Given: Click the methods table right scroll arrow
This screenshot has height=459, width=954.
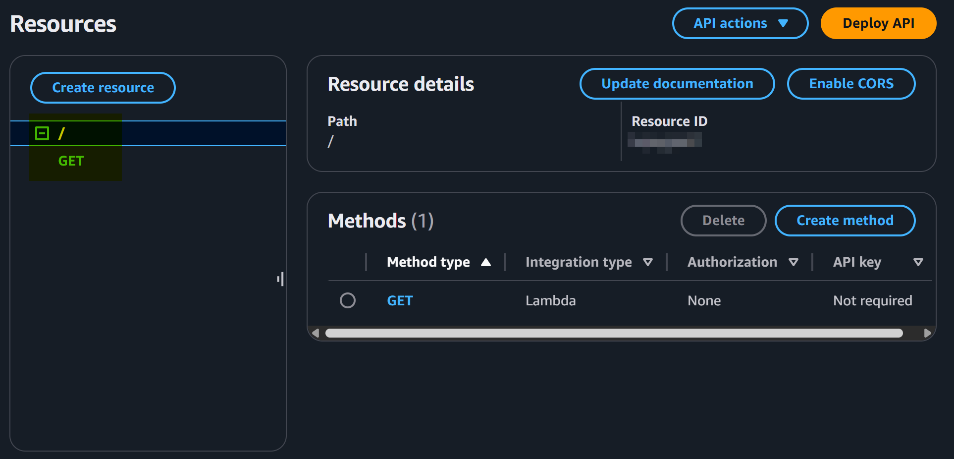Looking at the screenshot, I should 927,333.
